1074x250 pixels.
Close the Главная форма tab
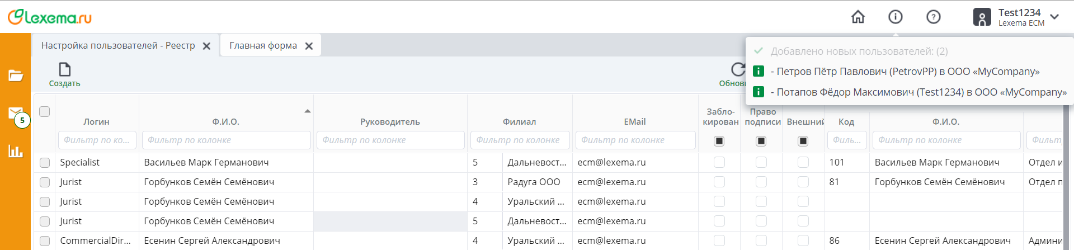click(309, 46)
